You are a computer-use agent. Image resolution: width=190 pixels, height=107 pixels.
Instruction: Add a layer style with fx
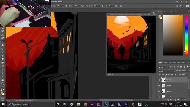point(168,100)
